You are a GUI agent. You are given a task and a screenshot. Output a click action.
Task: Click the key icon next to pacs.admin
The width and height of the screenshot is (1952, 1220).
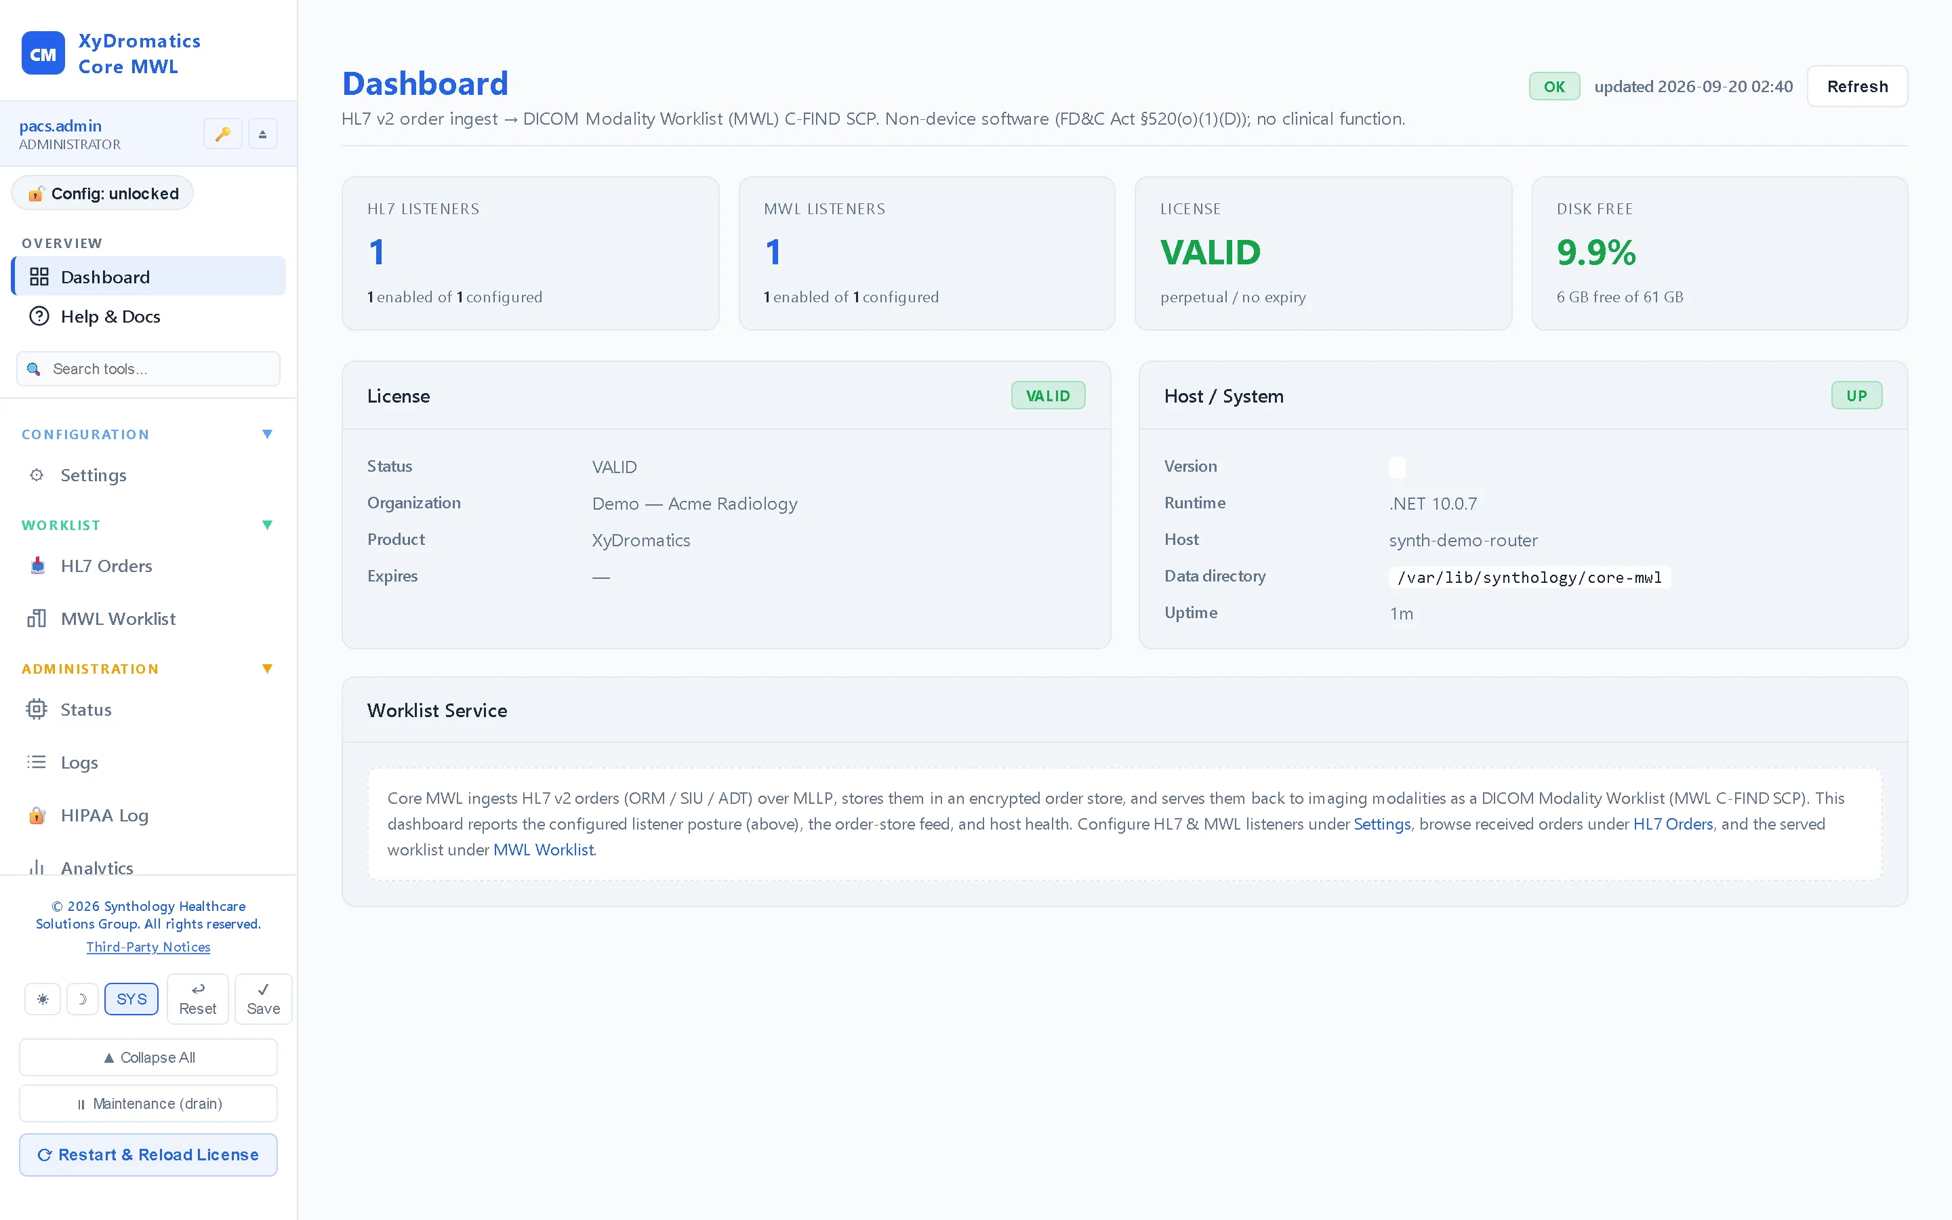222,134
